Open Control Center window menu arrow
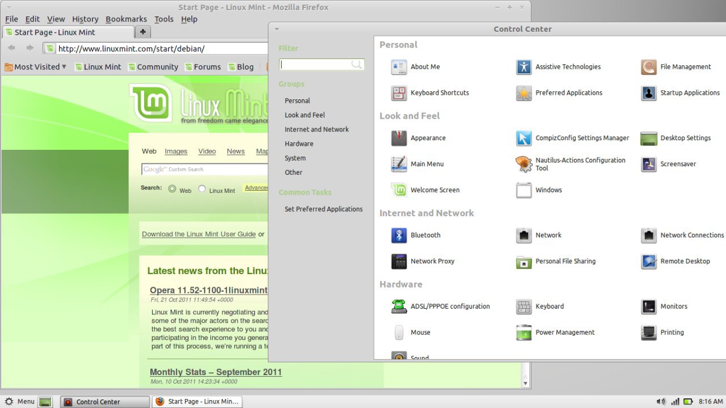 (x=277, y=29)
